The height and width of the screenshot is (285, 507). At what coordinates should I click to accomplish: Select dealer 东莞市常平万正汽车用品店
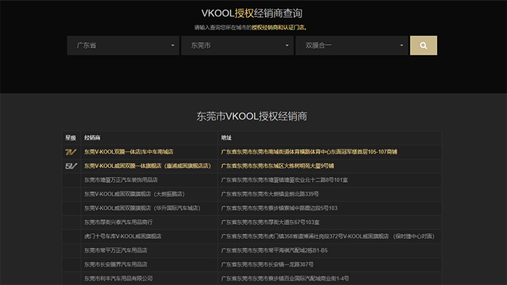click(116, 250)
